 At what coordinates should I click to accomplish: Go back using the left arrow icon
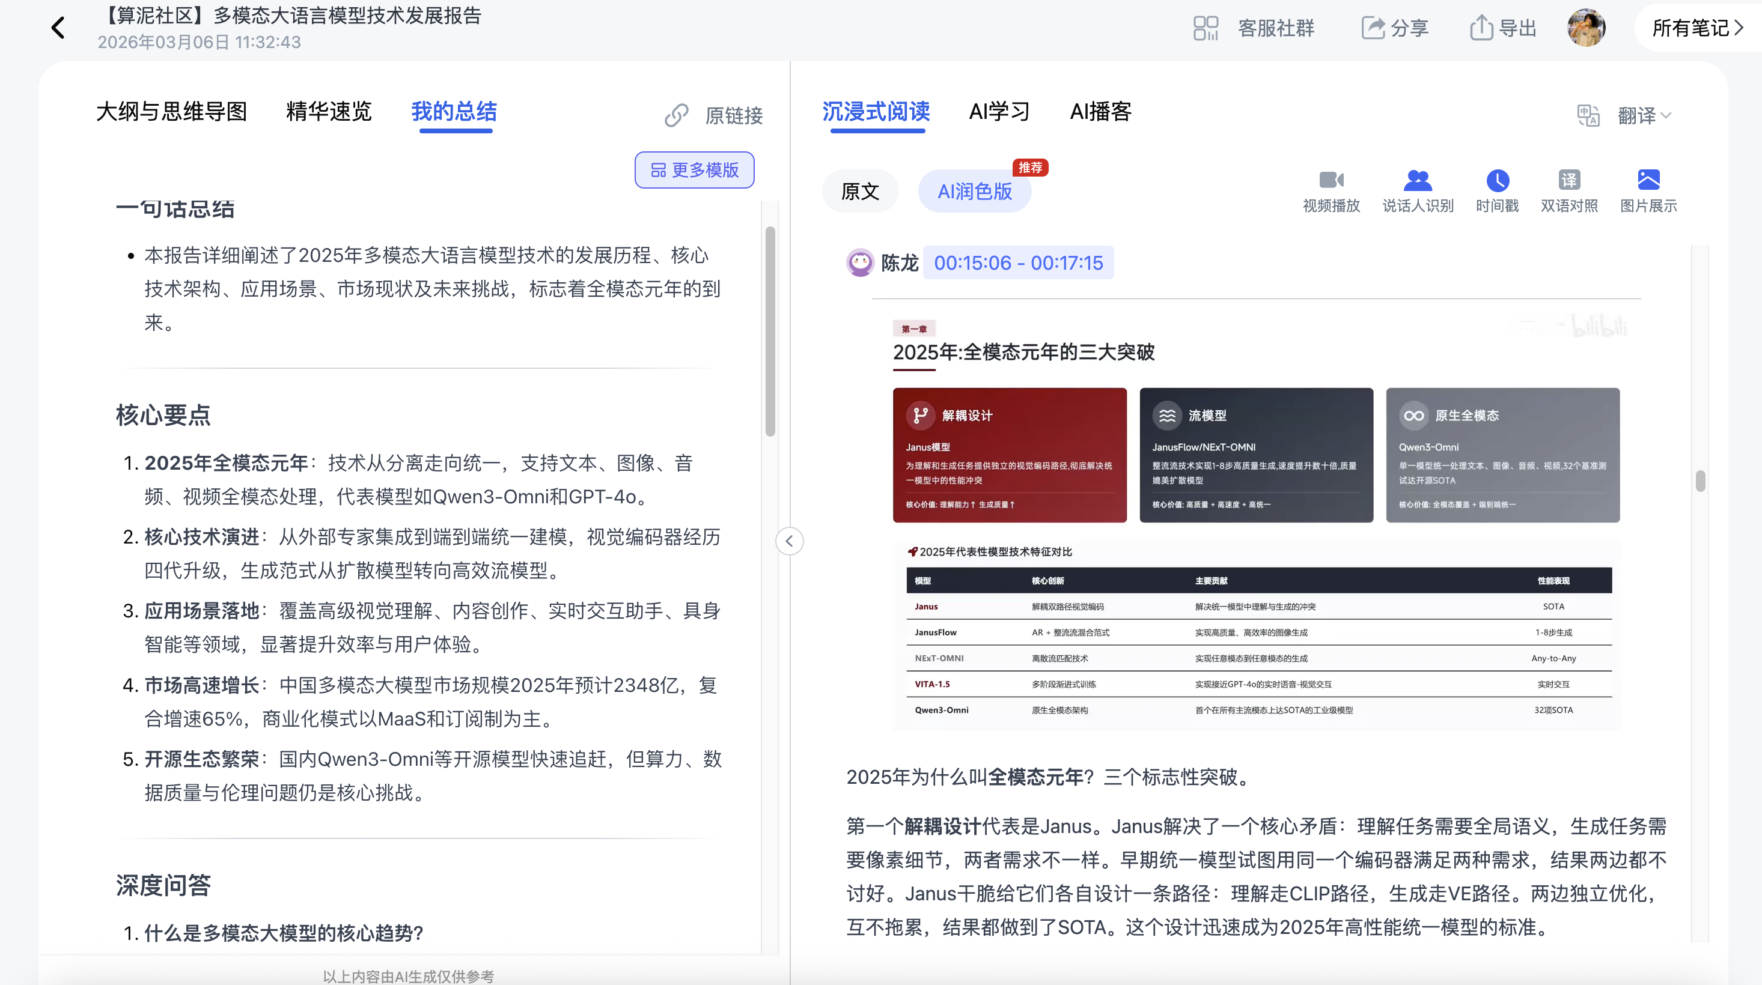58,28
